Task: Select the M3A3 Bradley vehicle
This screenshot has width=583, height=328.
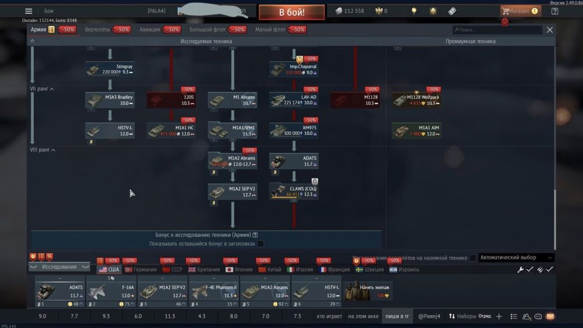Action: (x=110, y=100)
